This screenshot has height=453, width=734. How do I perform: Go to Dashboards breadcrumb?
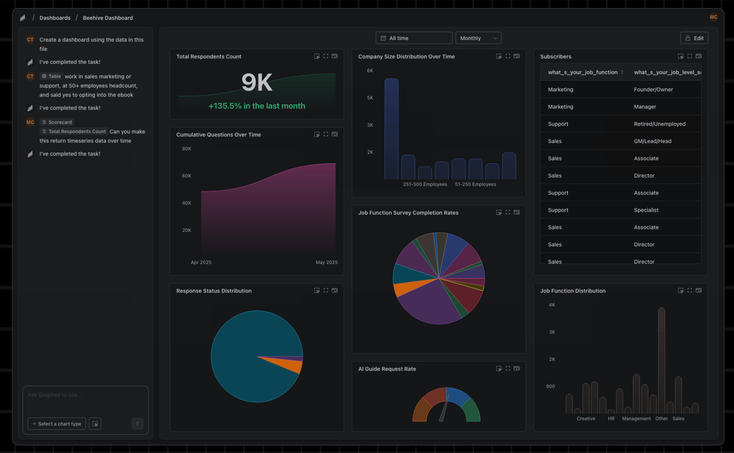click(x=55, y=18)
